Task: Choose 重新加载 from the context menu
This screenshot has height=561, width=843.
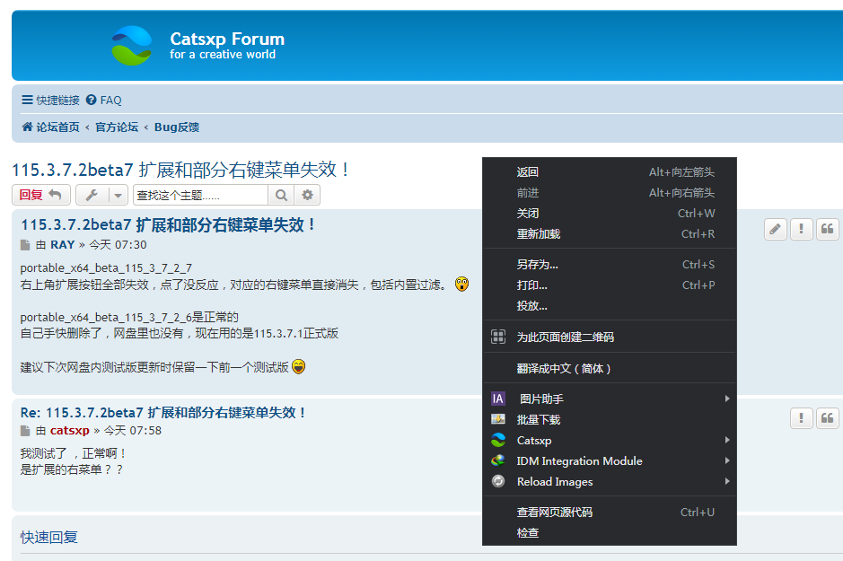Action: 609,233
